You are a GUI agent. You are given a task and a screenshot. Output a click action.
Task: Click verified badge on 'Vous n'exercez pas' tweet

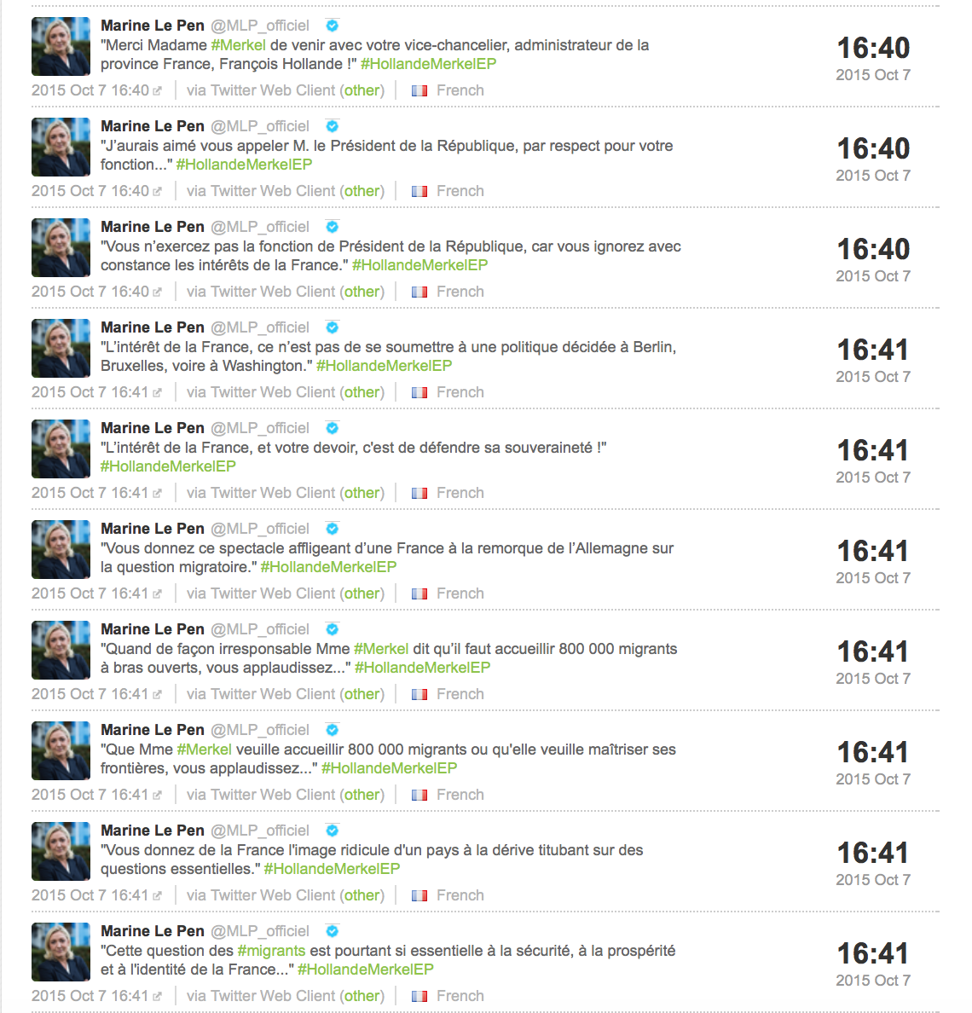tap(332, 227)
